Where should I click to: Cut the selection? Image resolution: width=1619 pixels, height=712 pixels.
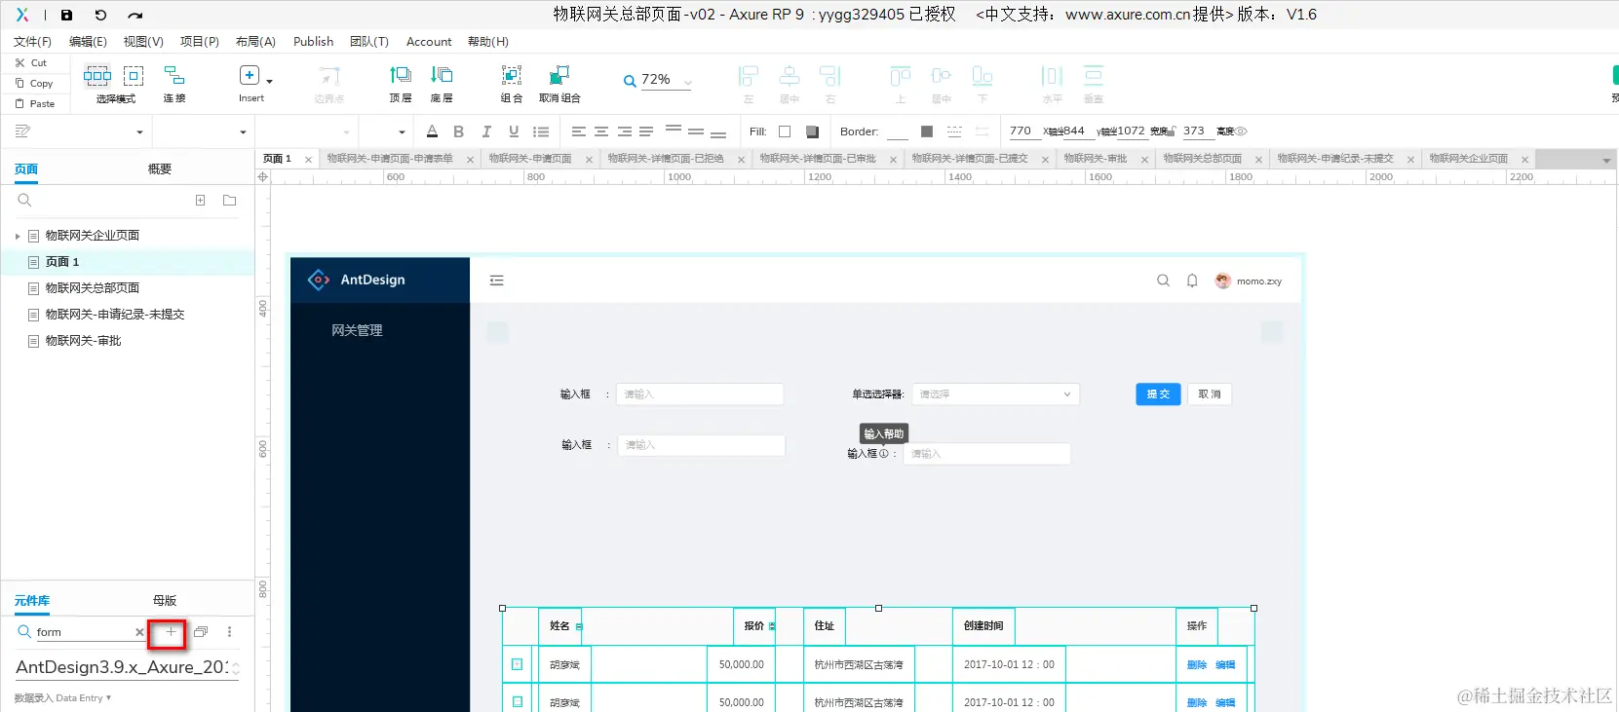pyautogui.click(x=31, y=62)
